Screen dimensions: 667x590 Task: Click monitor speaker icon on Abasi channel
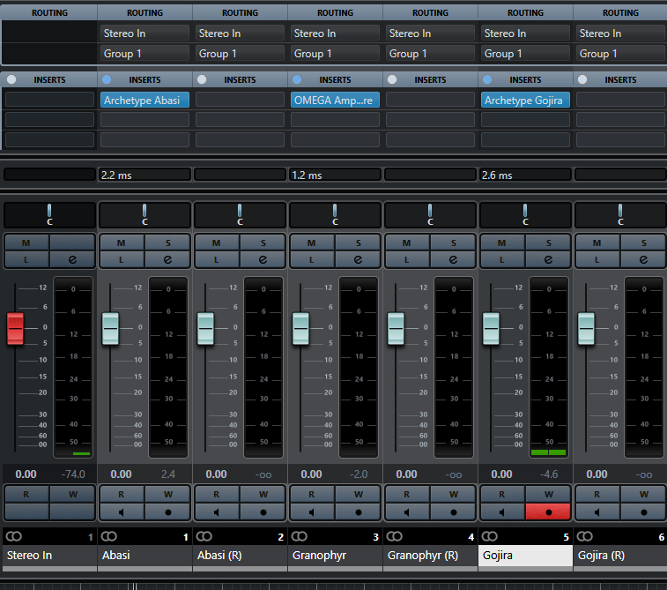(122, 512)
